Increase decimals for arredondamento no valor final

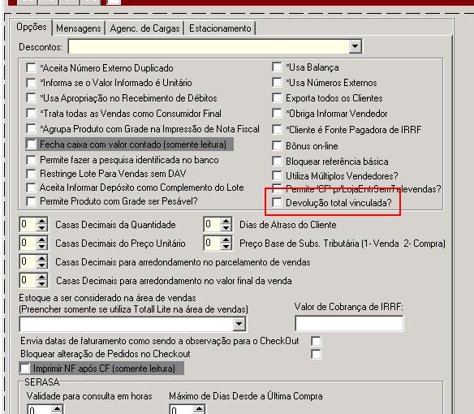tap(41, 277)
